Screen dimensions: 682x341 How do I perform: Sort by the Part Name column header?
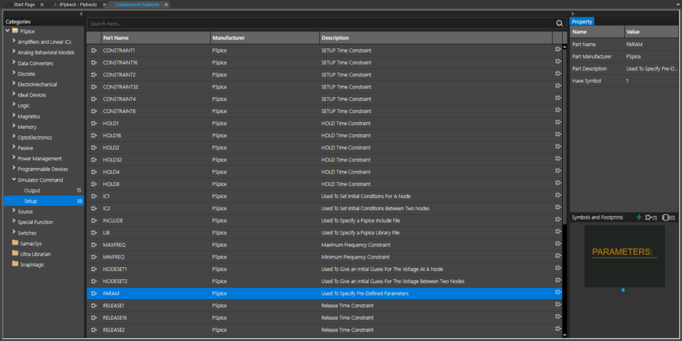coord(156,38)
